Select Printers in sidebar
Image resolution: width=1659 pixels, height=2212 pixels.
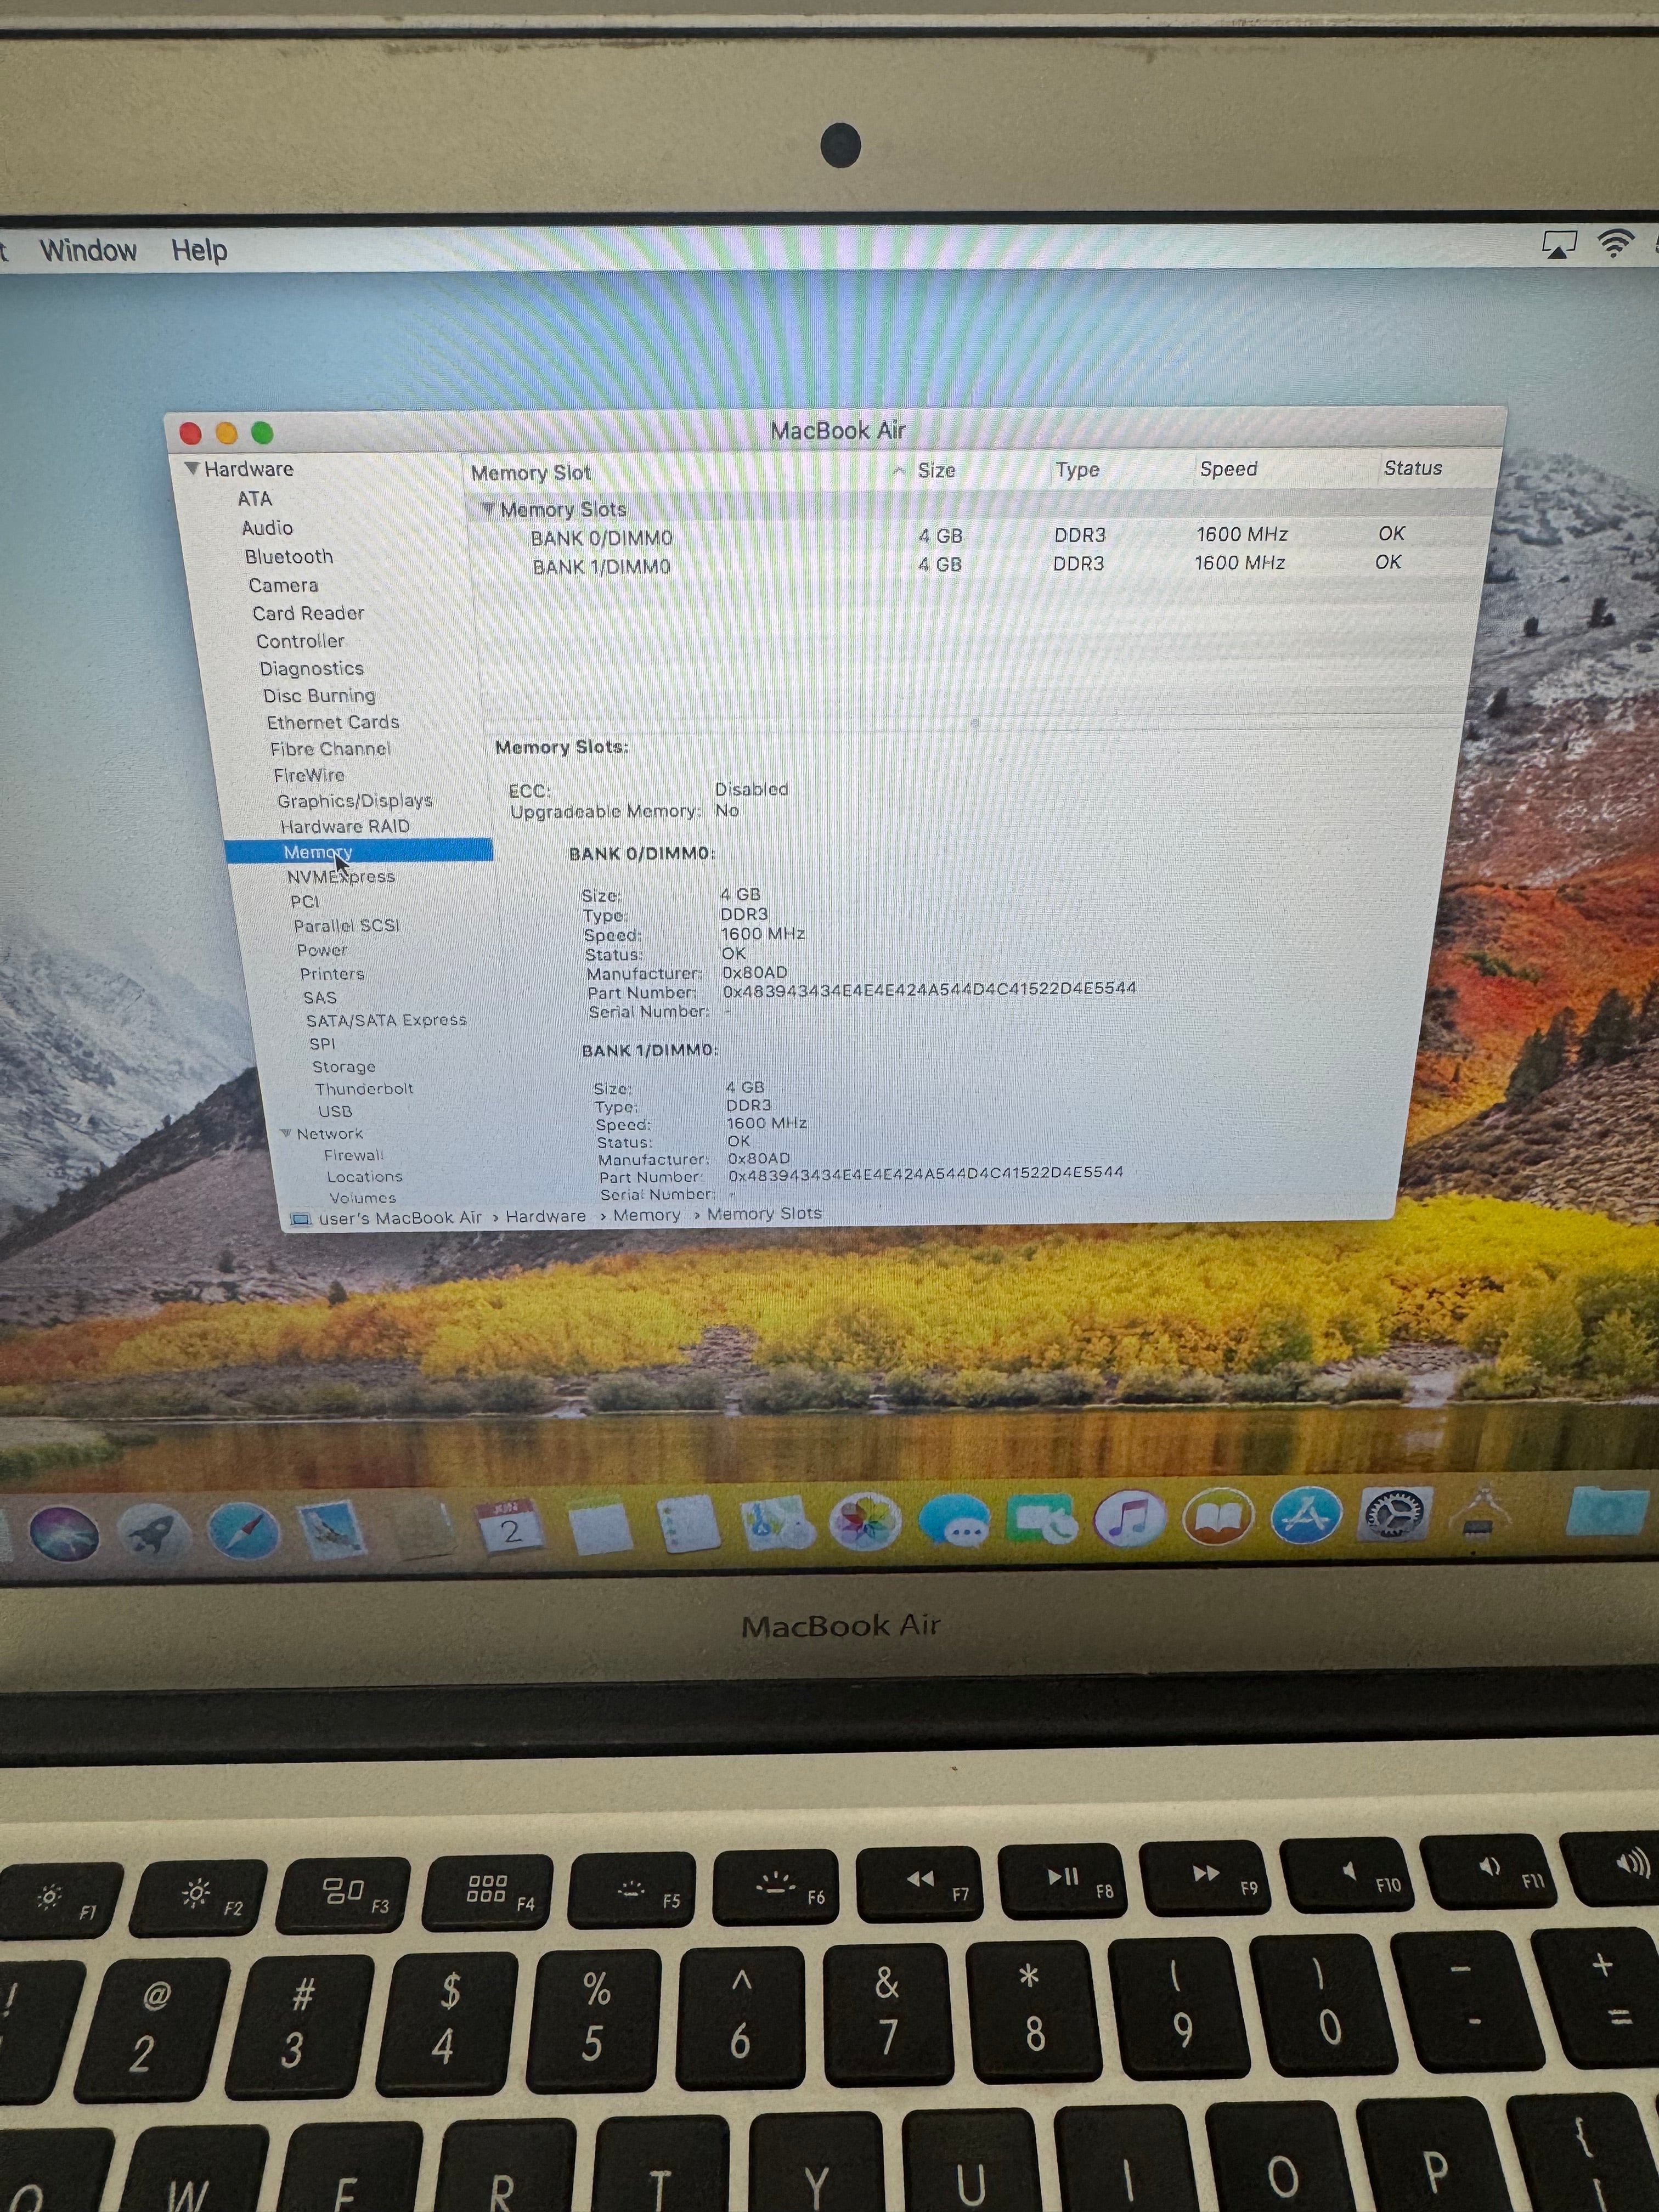click(332, 973)
